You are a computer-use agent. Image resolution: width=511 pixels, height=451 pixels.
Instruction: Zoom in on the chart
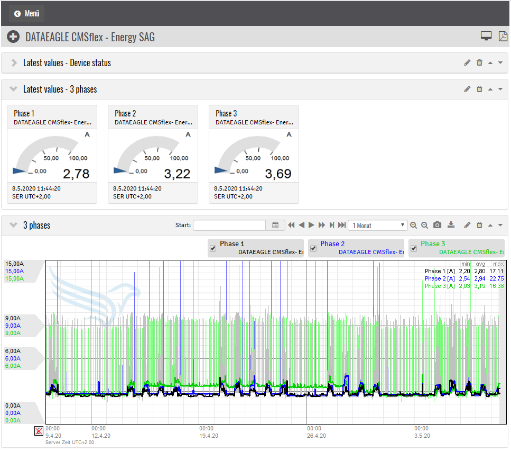point(414,225)
